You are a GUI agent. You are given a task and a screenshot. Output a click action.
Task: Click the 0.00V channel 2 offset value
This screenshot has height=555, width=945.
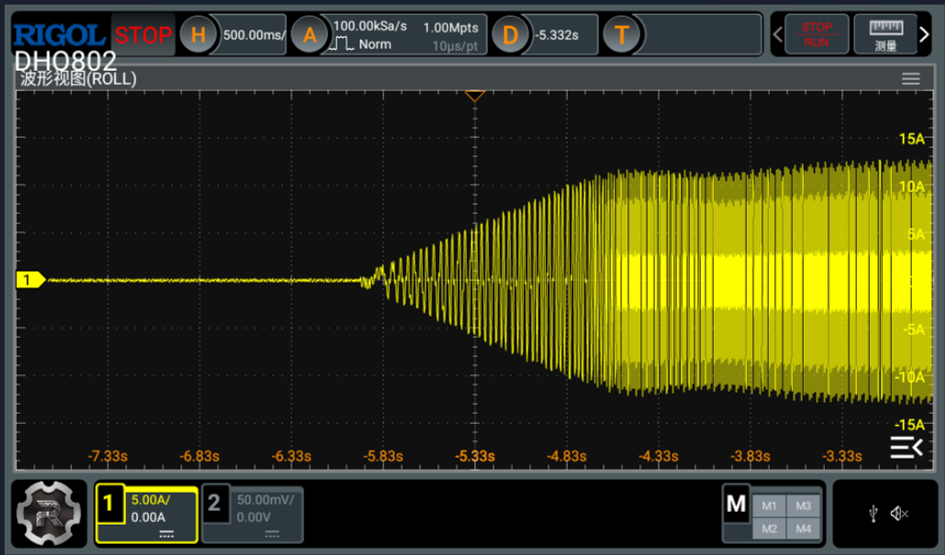point(254,517)
